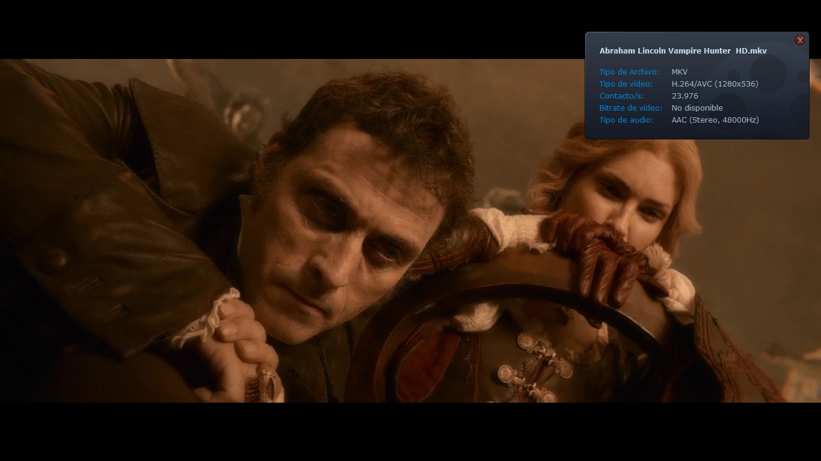Select the 'Tipo de vídeo:' label

[626, 84]
